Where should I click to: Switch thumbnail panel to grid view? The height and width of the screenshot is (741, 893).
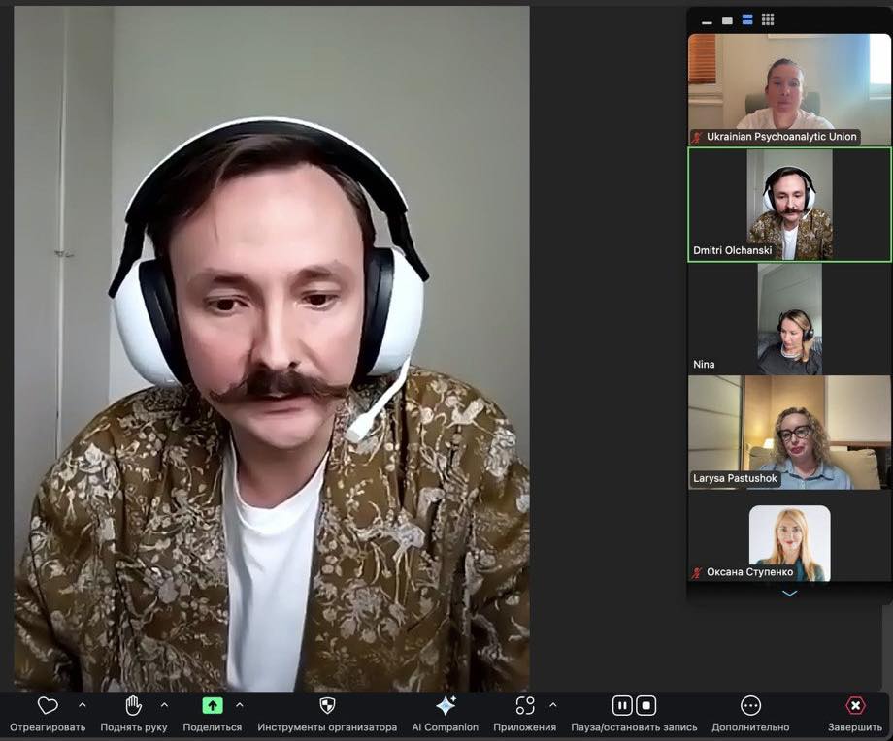(768, 19)
